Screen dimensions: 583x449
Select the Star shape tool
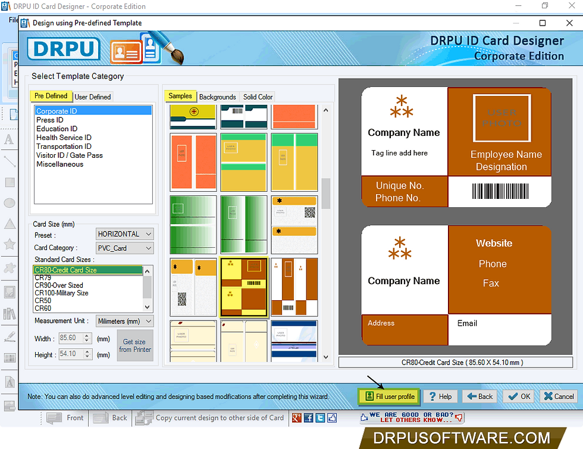(10, 244)
